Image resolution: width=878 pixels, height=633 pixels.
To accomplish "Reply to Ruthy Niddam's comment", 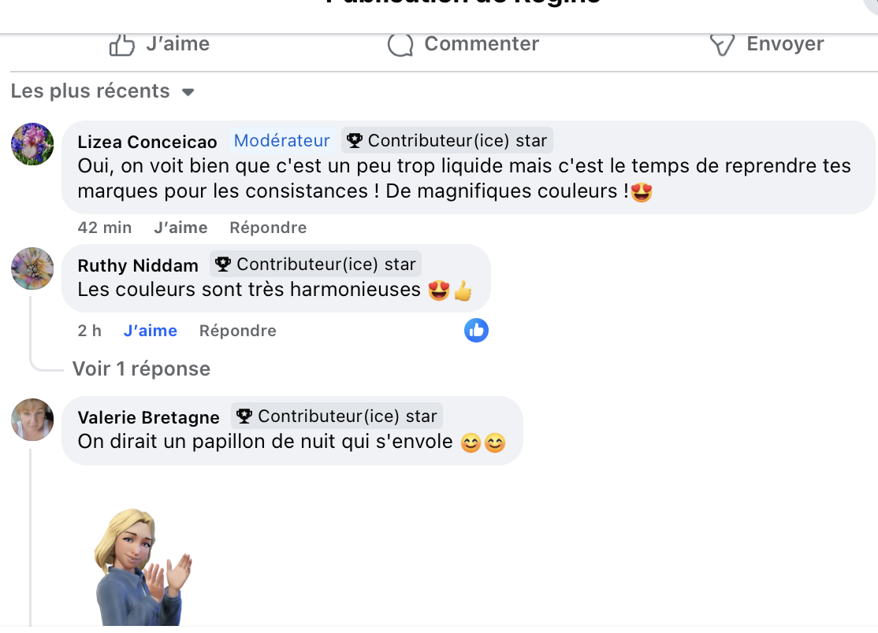I will tap(237, 331).
